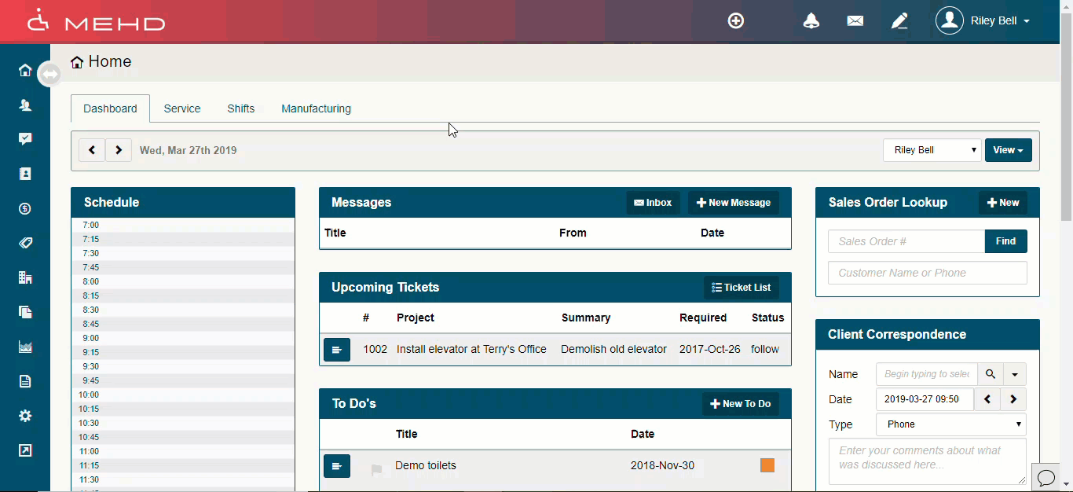The width and height of the screenshot is (1073, 492).
Task: Click New in Sales Order Lookup
Action: [x=1003, y=203]
